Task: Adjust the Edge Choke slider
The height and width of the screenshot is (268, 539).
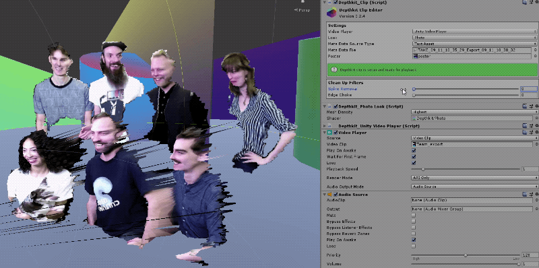Action: pos(466,95)
